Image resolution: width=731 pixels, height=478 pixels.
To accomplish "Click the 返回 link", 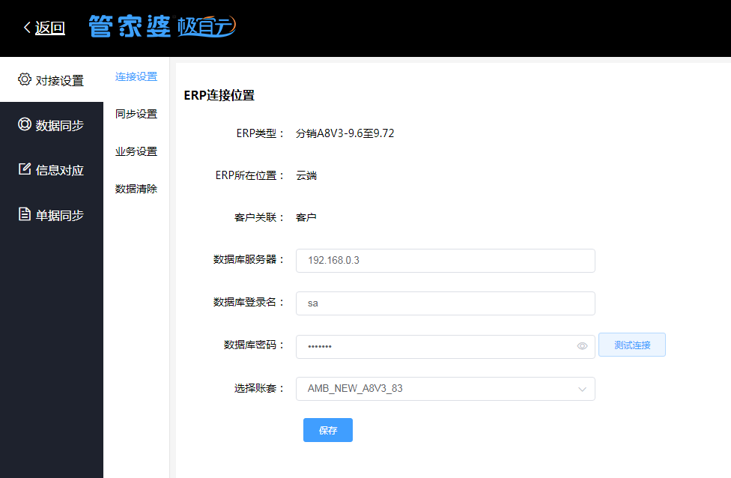I will [x=50, y=28].
